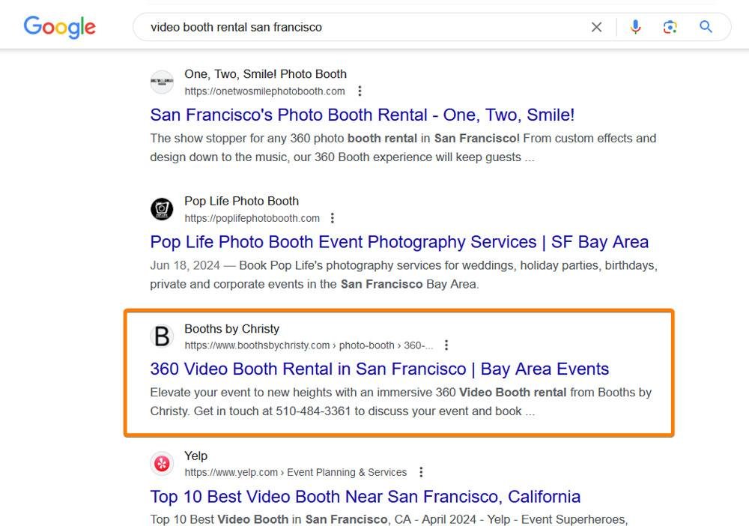The width and height of the screenshot is (749, 526).
Task: Click the Google logo
Action: pyautogui.click(x=59, y=27)
